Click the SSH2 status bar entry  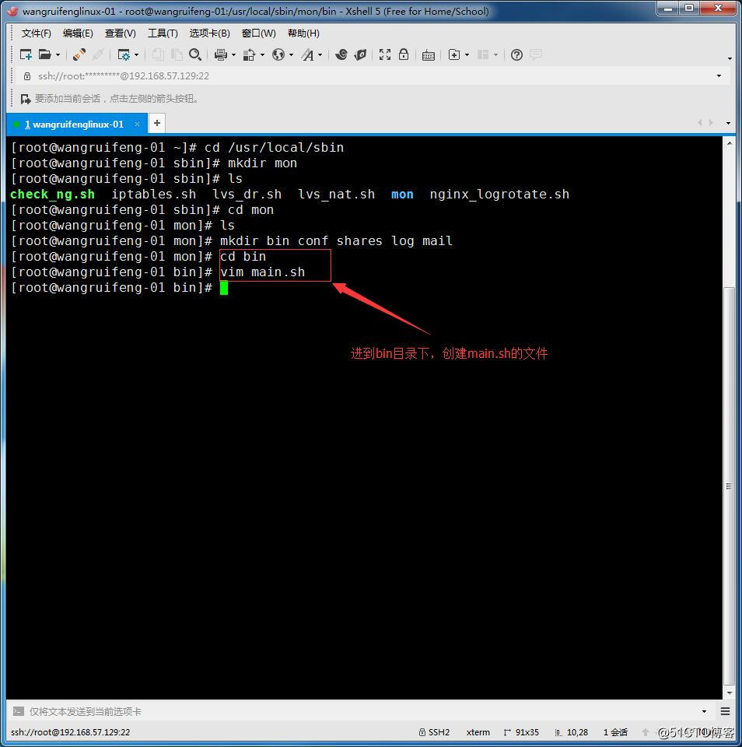[434, 732]
